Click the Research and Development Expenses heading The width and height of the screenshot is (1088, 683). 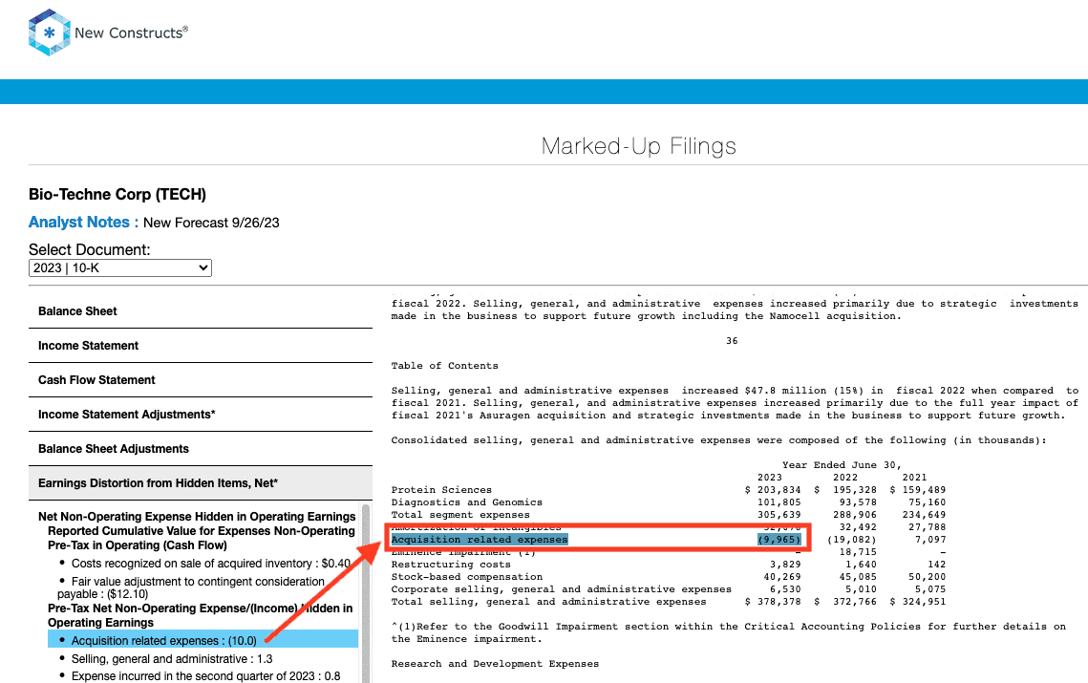495,664
